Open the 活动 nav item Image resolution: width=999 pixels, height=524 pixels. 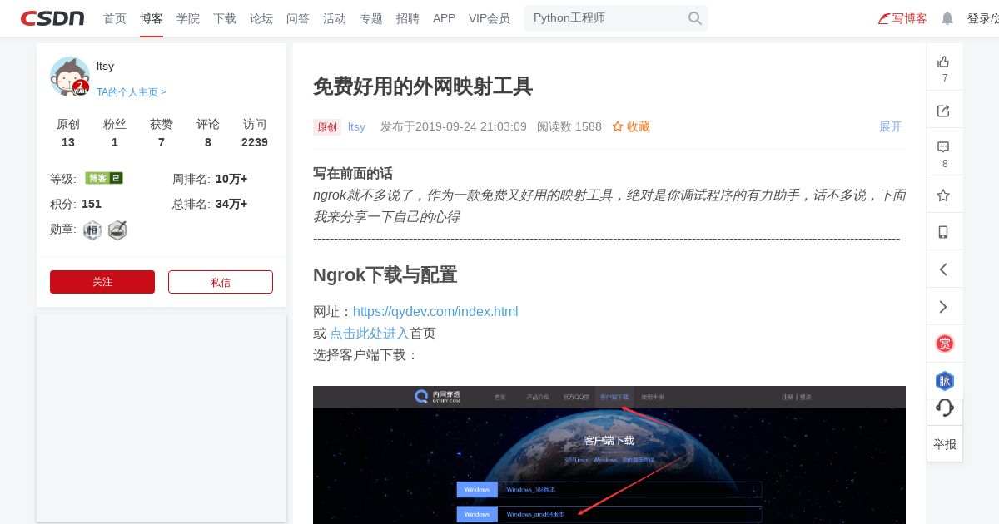tap(335, 18)
